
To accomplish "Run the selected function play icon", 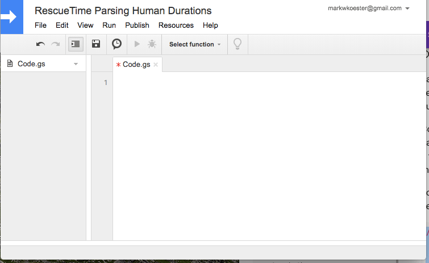I will (137, 44).
